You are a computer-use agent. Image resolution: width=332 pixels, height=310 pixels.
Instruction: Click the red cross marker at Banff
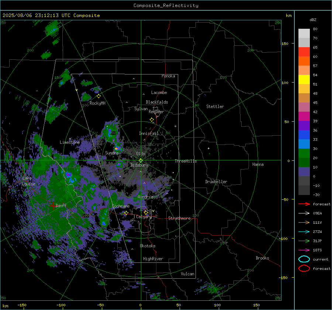click(53, 205)
